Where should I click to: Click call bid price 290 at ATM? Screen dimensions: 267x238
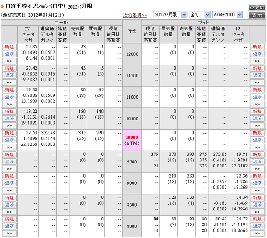point(100,133)
